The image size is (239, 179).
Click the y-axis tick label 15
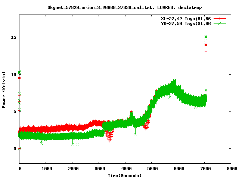[x=13, y=37]
